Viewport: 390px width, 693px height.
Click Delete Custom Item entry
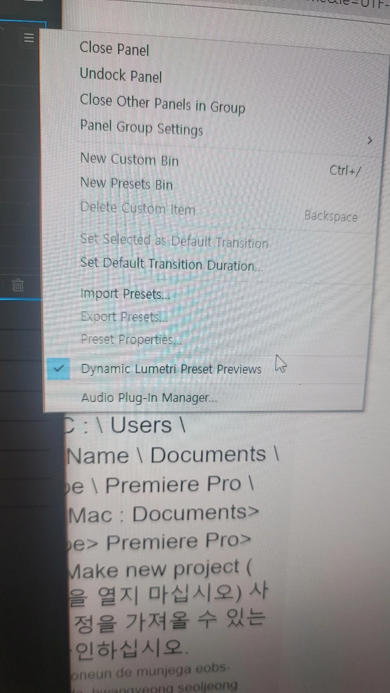(138, 208)
